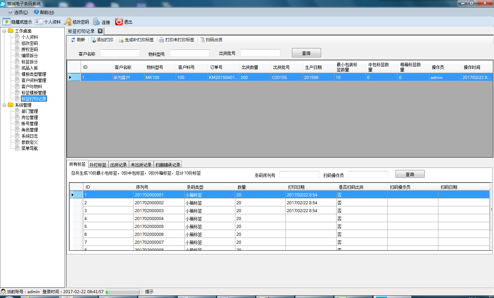Switch to the 补打标签 tab

point(98,165)
